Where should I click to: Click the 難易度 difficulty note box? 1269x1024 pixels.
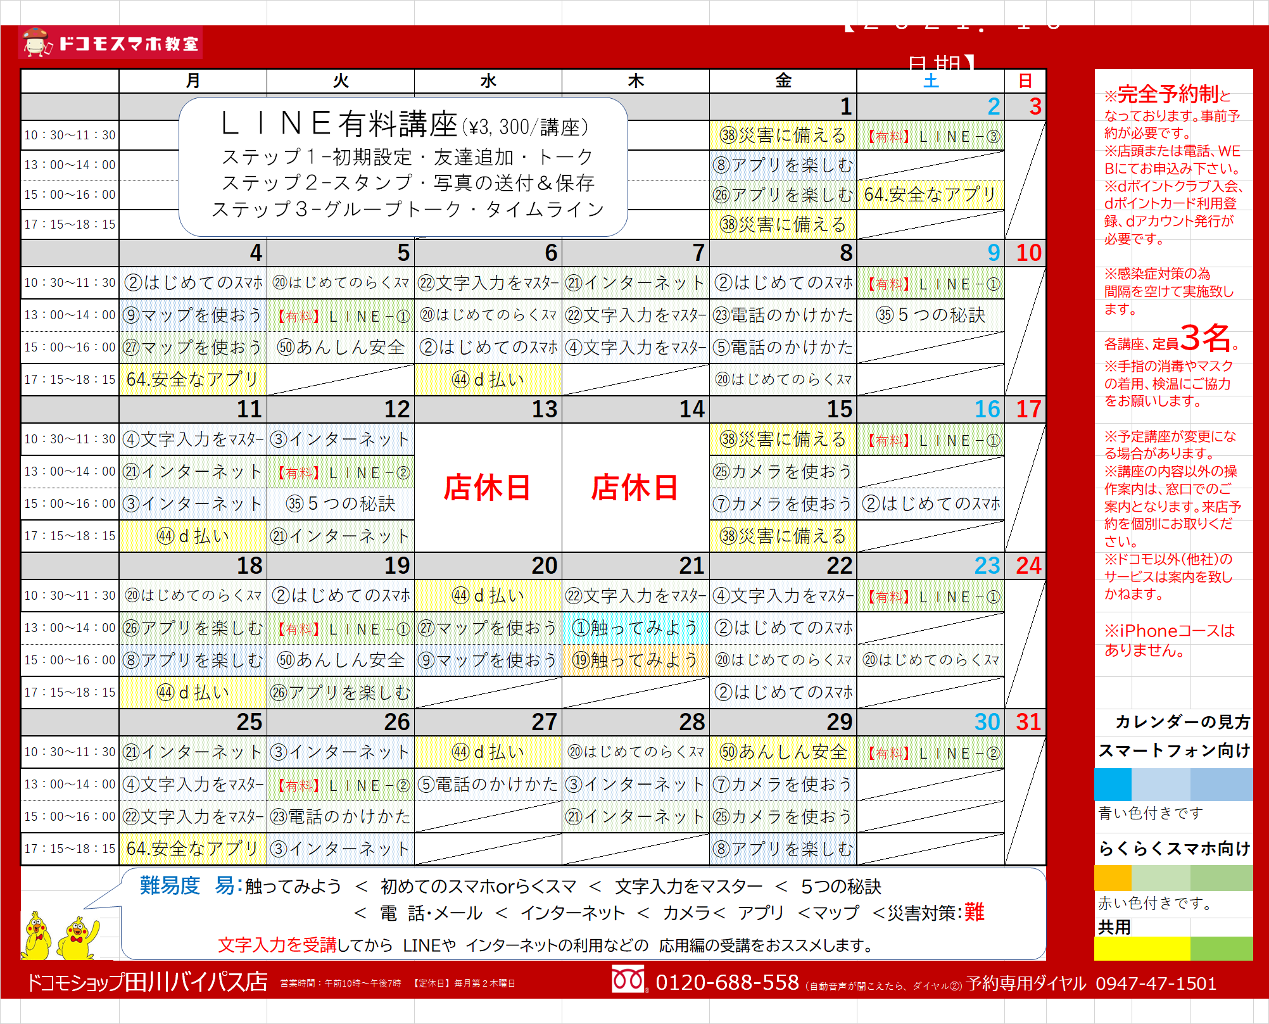[583, 913]
